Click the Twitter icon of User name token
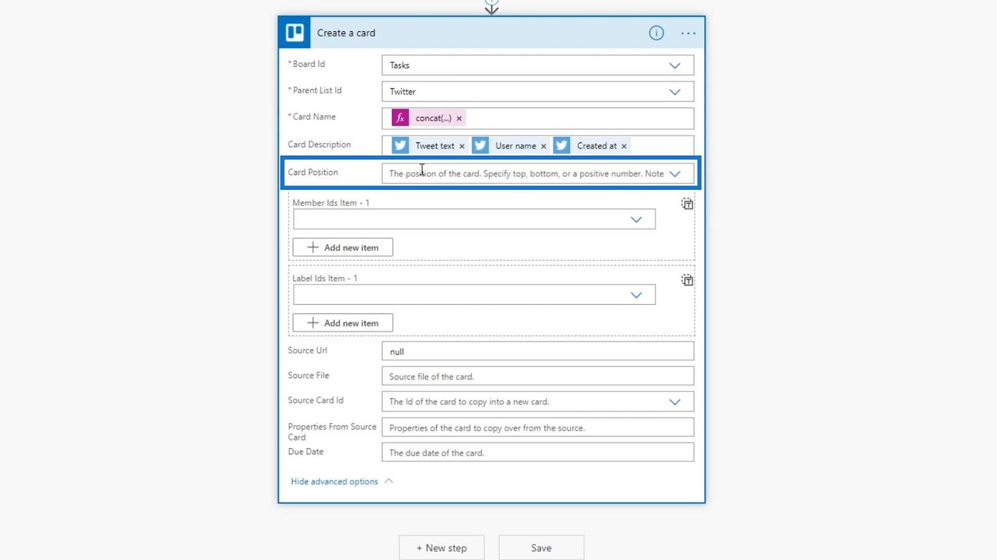The width and height of the screenshot is (997, 560). coord(480,146)
